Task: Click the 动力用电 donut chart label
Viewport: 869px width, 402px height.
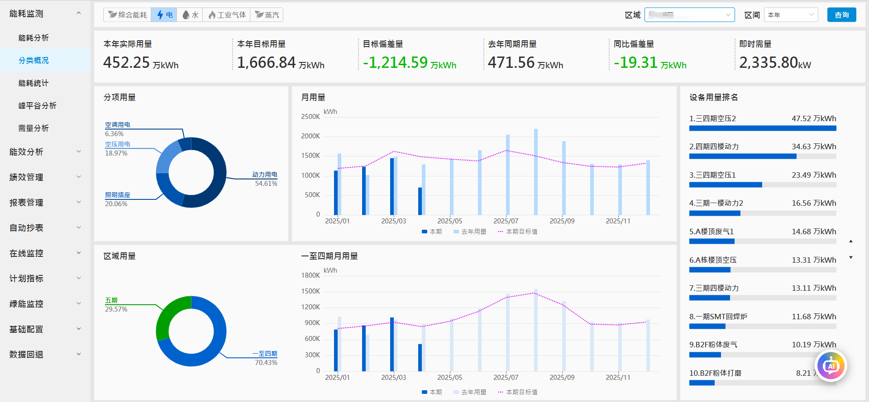Action: coord(265,175)
